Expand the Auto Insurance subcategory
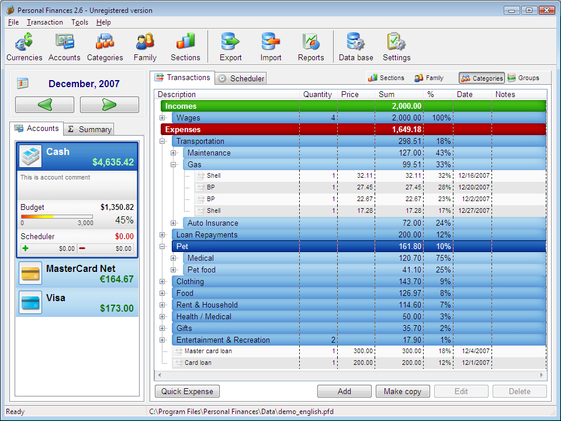 tap(174, 223)
